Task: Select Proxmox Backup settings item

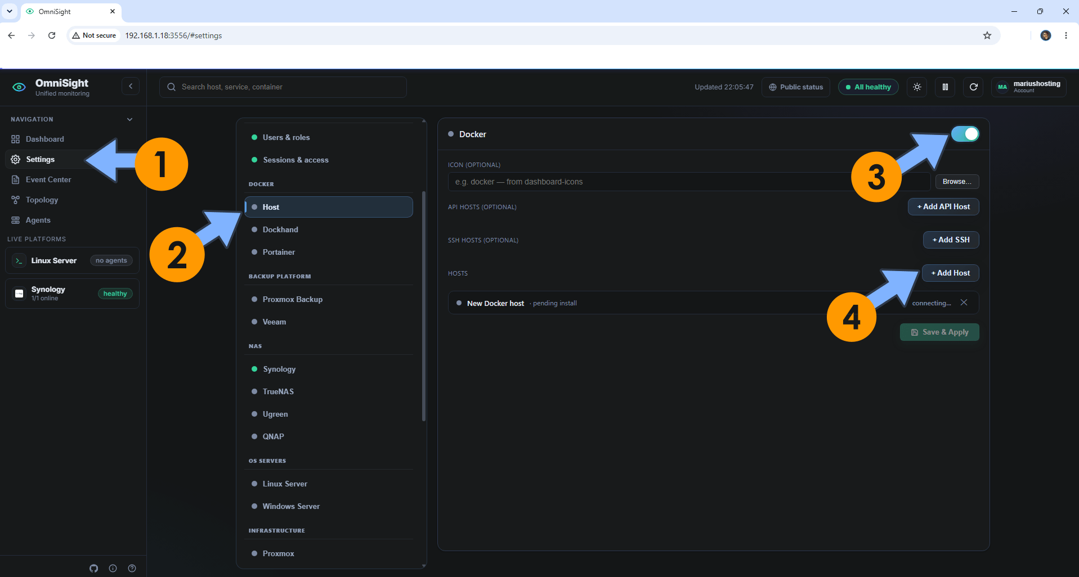Action: pos(329,299)
